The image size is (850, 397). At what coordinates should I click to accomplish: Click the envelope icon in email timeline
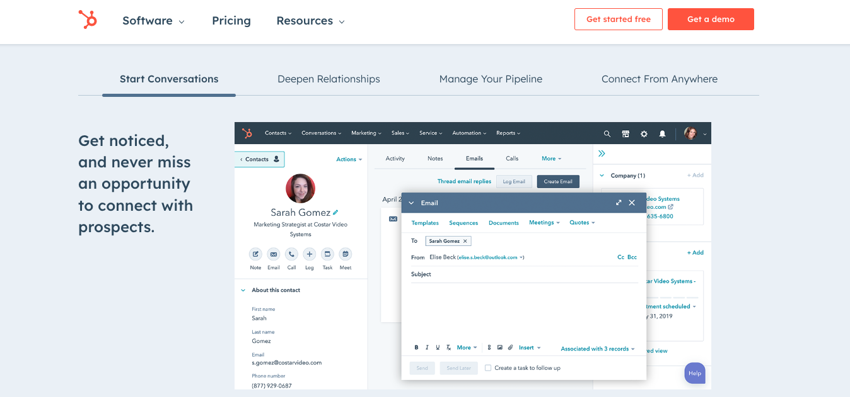tap(393, 219)
